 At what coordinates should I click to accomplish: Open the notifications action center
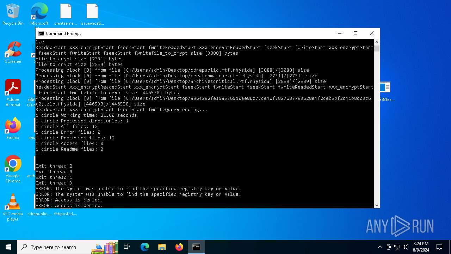[439, 247]
